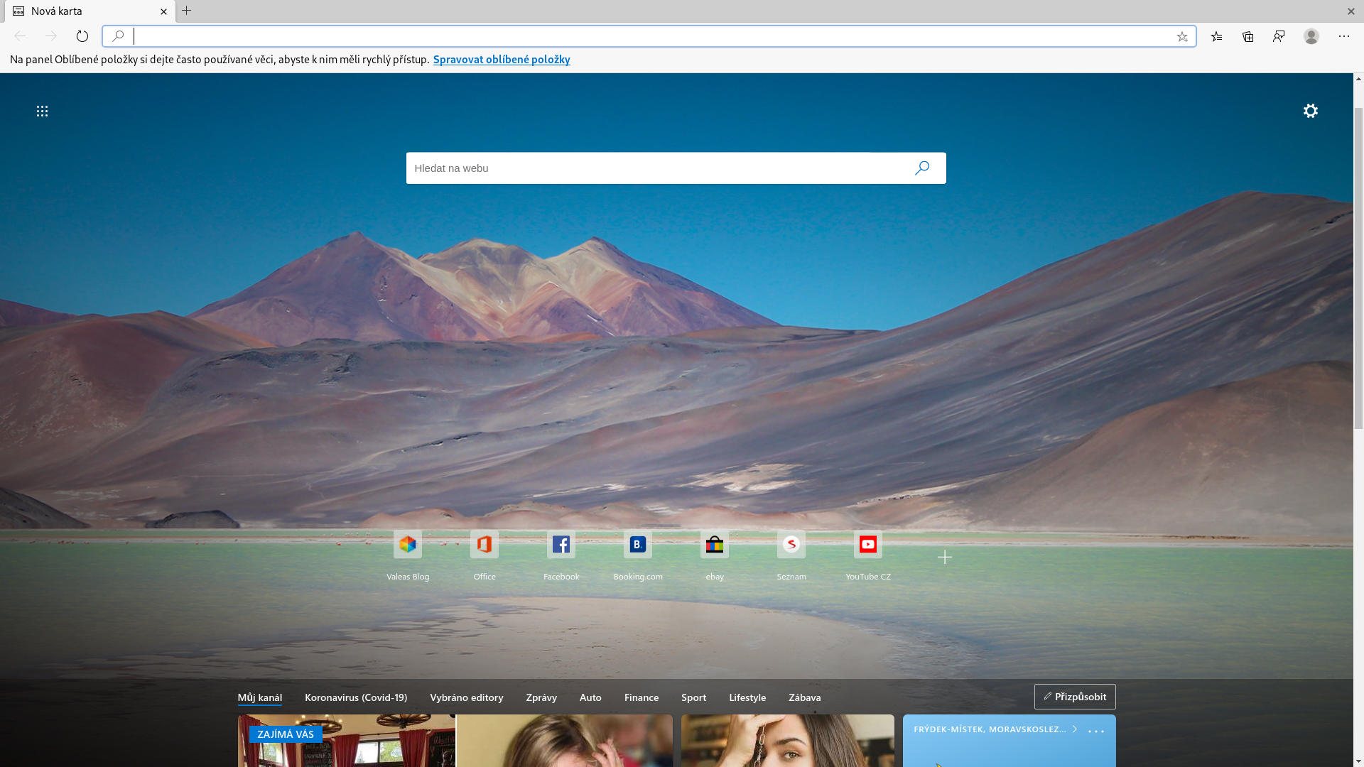Reload the current page
The height and width of the screenshot is (767, 1364).
pos(82,36)
